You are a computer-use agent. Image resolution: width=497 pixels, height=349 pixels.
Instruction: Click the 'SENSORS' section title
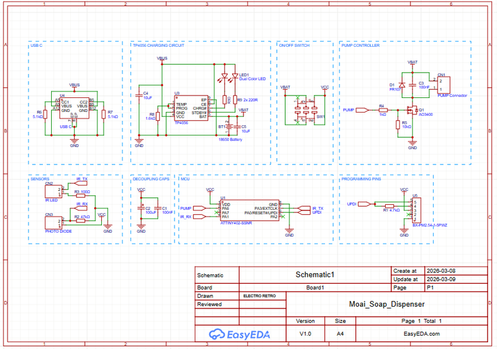click(40, 179)
